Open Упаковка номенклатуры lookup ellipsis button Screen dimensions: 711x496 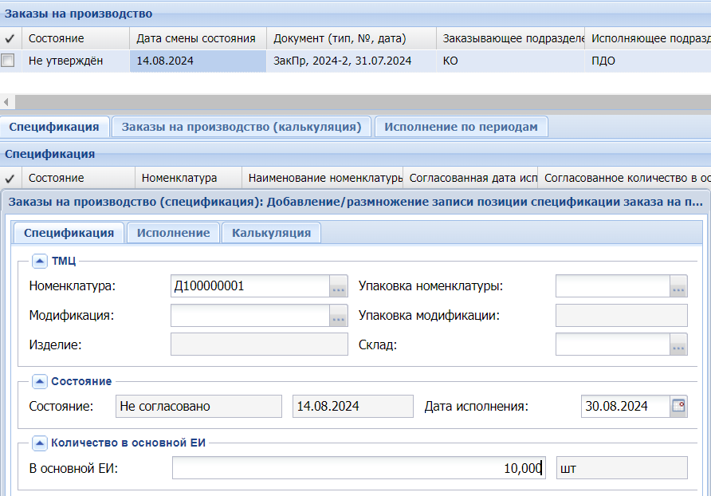pyautogui.click(x=678, y=286)
